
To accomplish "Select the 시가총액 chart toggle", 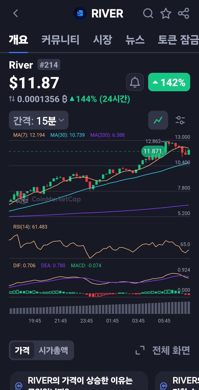I will coord(53,350).
